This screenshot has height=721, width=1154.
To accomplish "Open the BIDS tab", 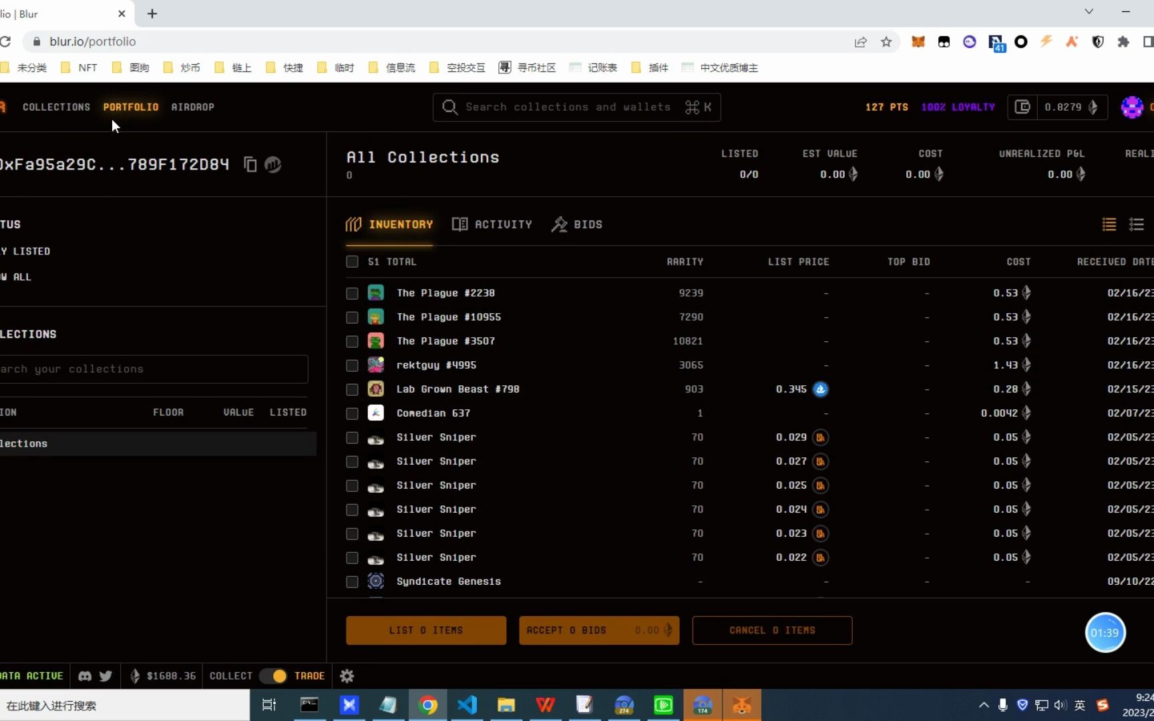I will (x=577, y=224).
